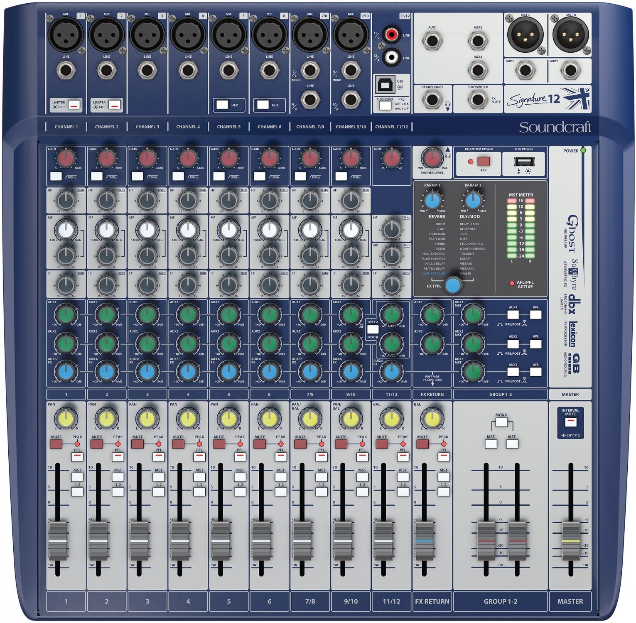This screenshot has width=636, height=623.
Task: Toggle the 48V phantom power switch
Action: coord(484,162)
